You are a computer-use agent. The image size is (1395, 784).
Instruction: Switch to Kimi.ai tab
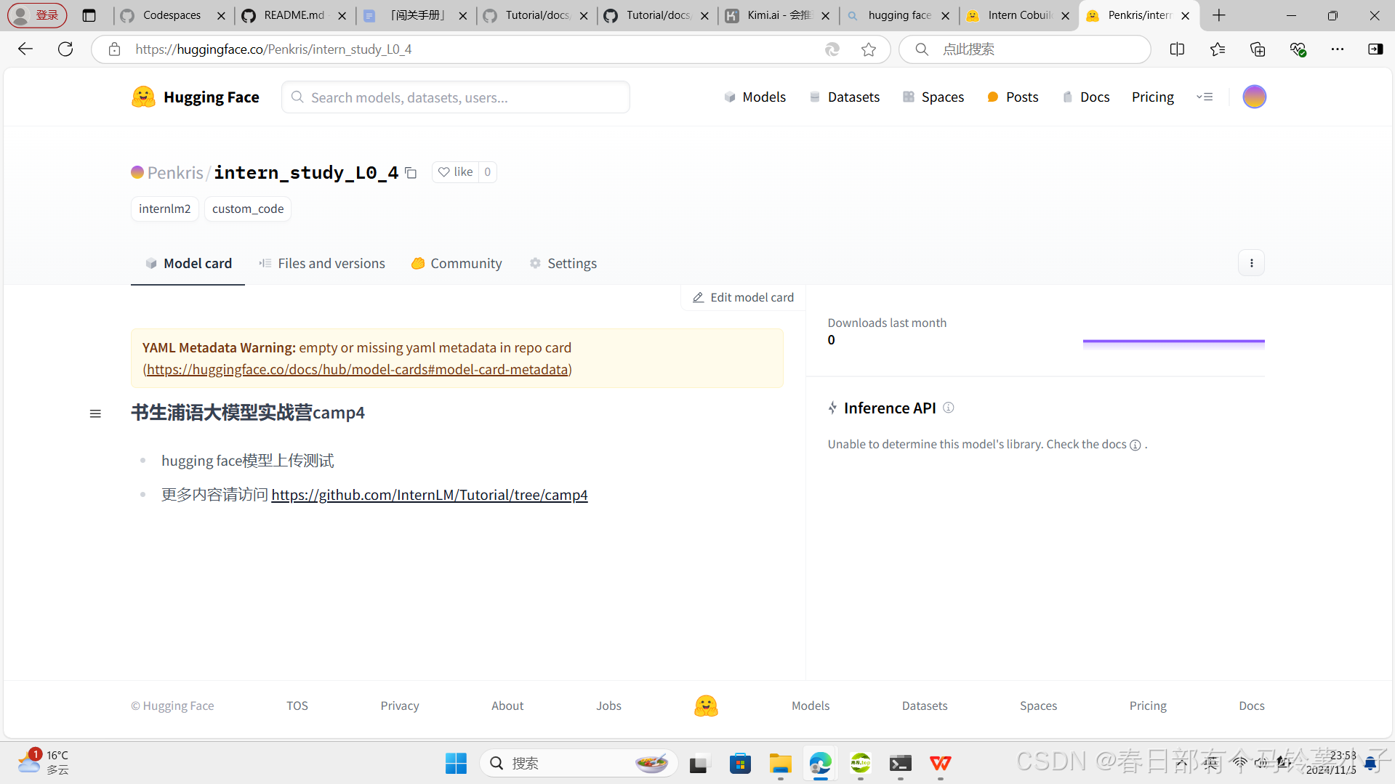pos(777,15)
